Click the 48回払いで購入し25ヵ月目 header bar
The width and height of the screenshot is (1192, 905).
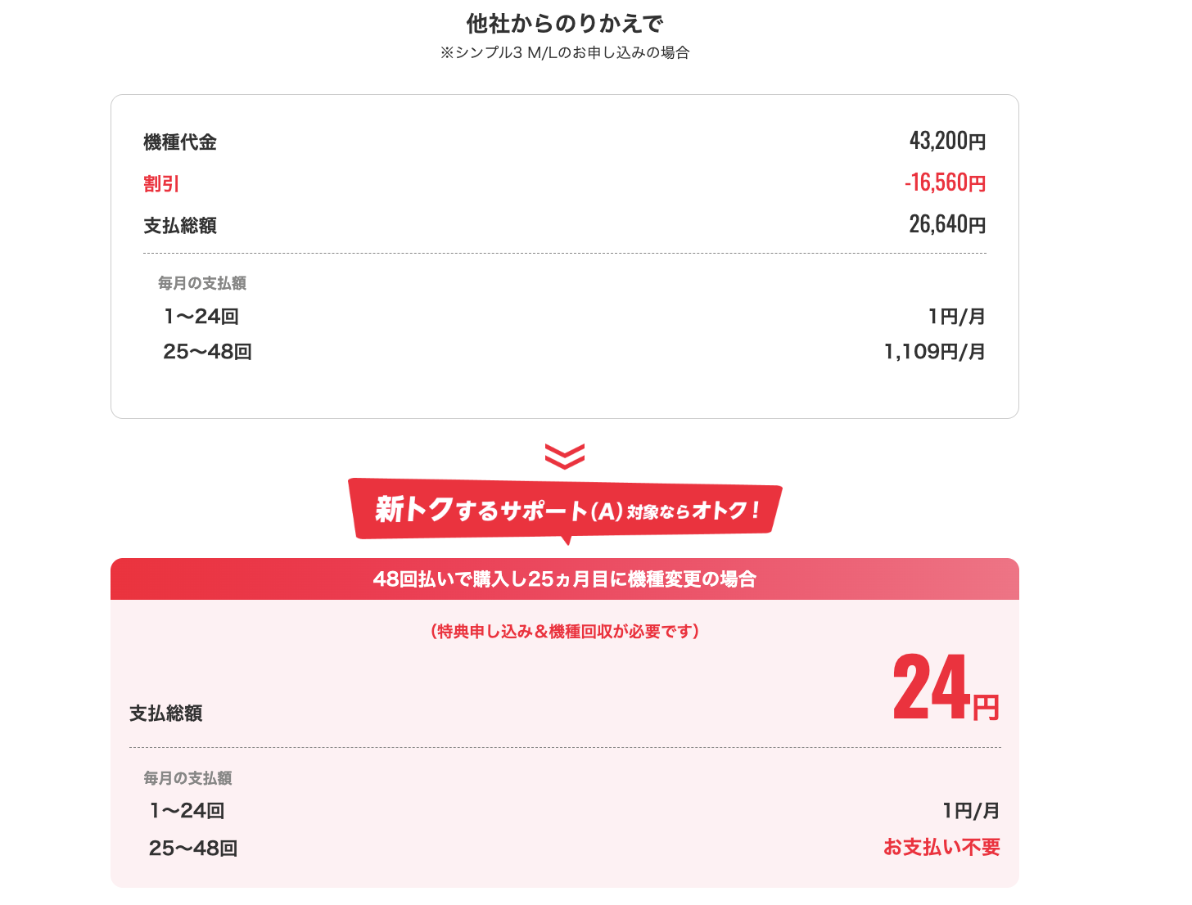click(x=564, y=579)
